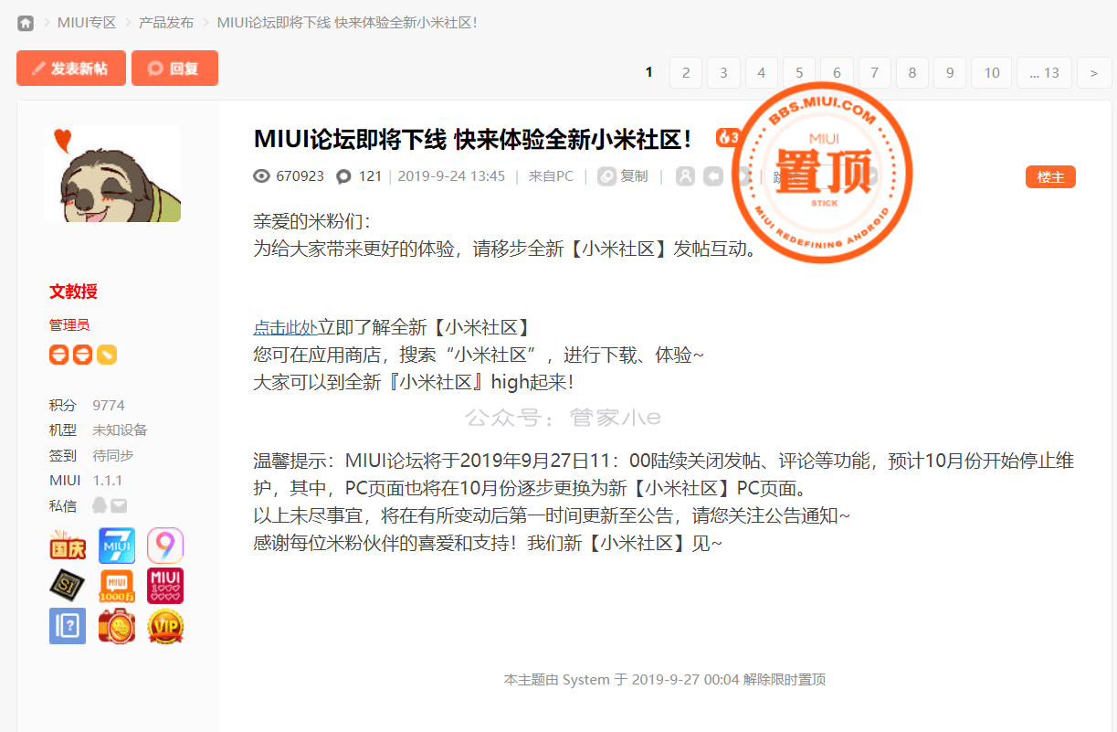Click the user-only view icon

[685, 176]
